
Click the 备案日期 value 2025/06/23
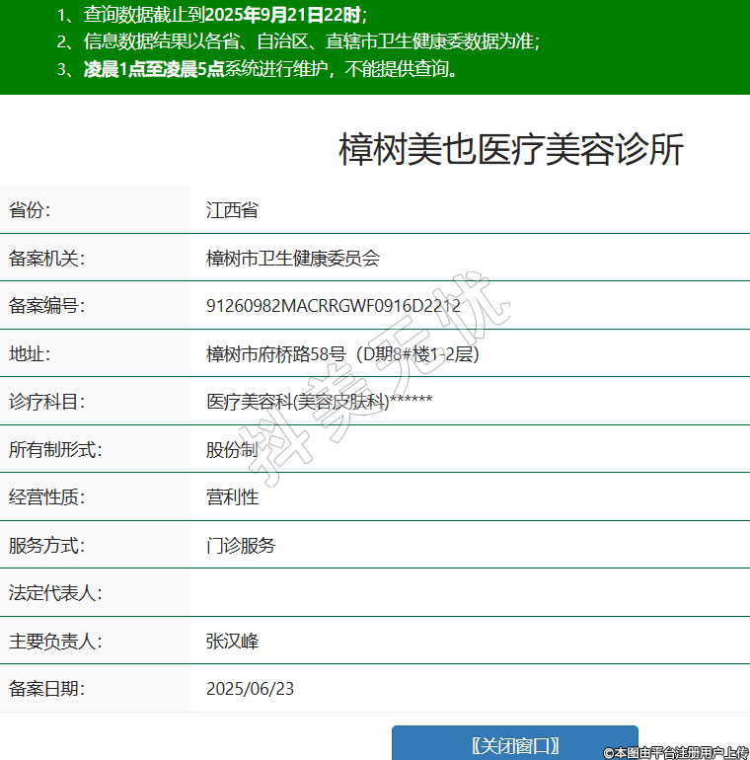point(250,689)
